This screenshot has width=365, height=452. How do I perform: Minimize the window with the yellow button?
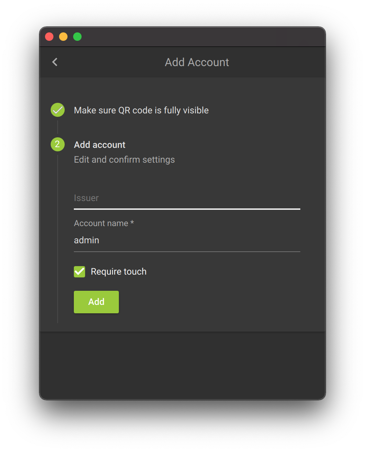(63, 37)
